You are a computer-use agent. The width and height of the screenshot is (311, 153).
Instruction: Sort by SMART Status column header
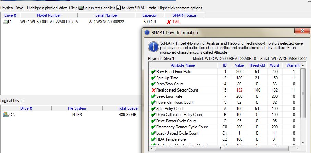point(184,15)
